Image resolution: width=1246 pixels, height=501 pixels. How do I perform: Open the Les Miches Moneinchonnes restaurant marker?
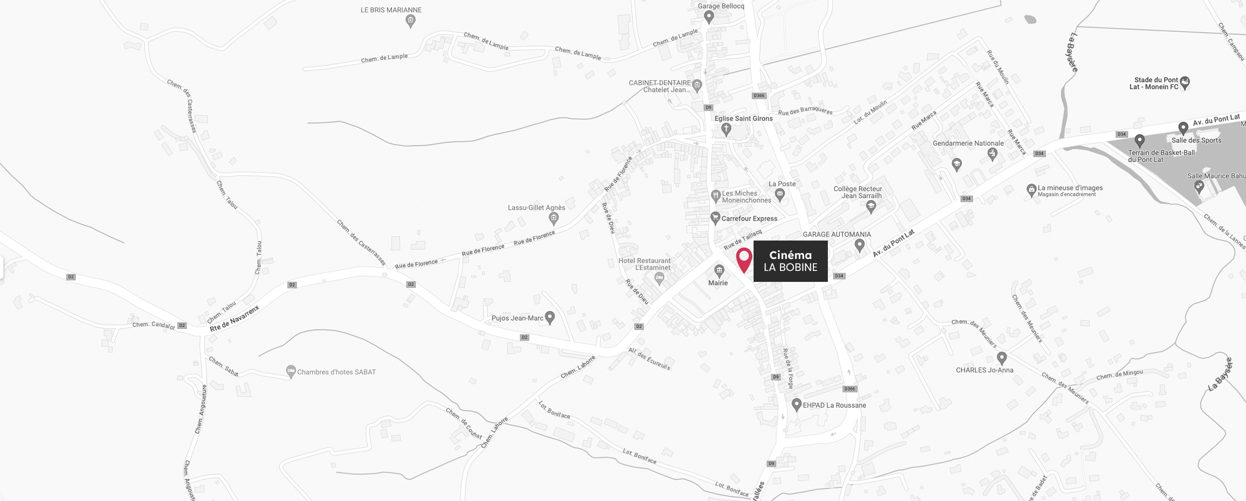tap(716, 196)
